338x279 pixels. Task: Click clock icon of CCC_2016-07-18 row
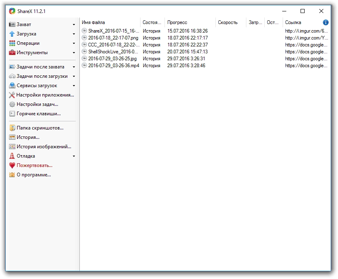click(84, 44)
